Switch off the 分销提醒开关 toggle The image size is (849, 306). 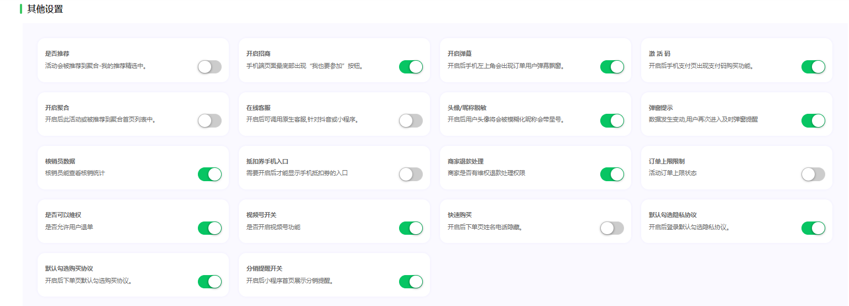click(x=411, y=282)
